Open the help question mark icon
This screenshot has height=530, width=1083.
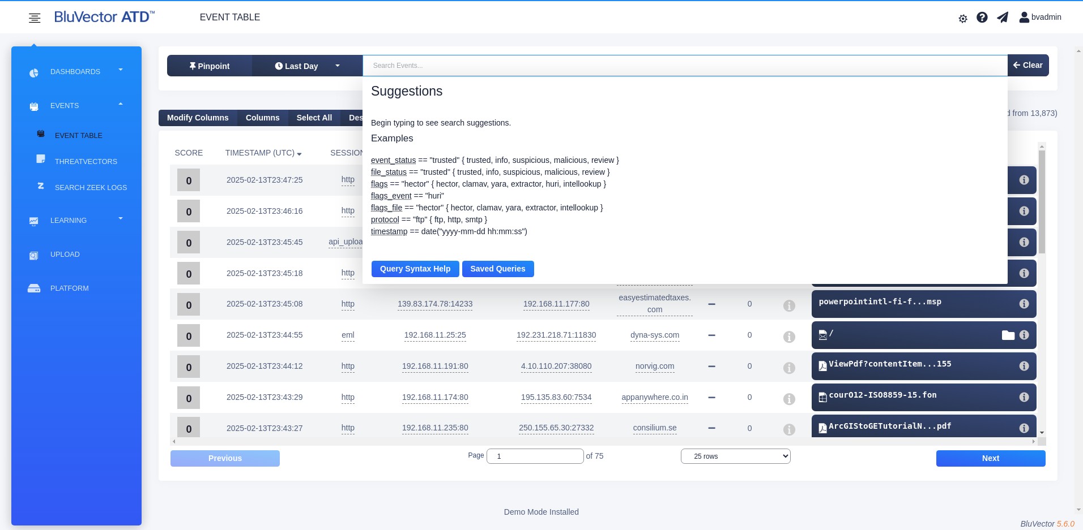tap(982, 18)
